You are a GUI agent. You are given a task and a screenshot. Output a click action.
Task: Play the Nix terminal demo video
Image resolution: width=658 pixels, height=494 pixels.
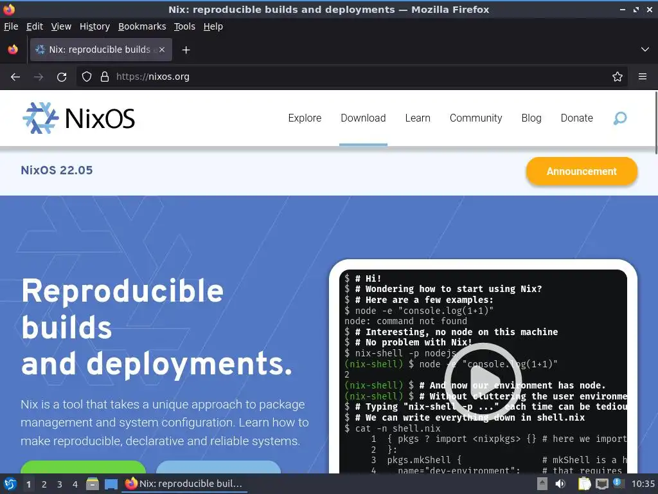pos(483,381)
